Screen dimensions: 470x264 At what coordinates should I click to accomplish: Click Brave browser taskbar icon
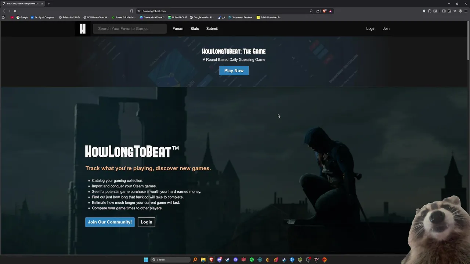coord(211,260)
